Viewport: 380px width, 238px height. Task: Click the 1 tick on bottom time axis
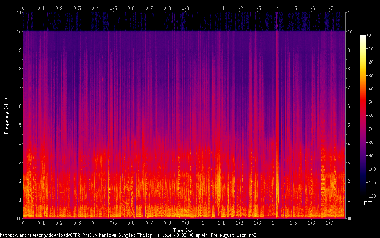[203, 223]
